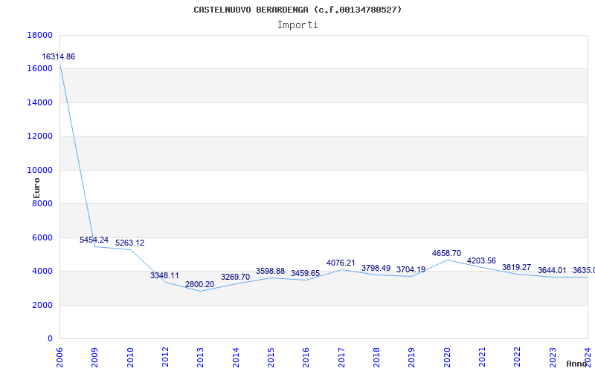Click the 16000 y-axis label
The height and width of the screenshot is (371, 595).
[x=40, y=69]
